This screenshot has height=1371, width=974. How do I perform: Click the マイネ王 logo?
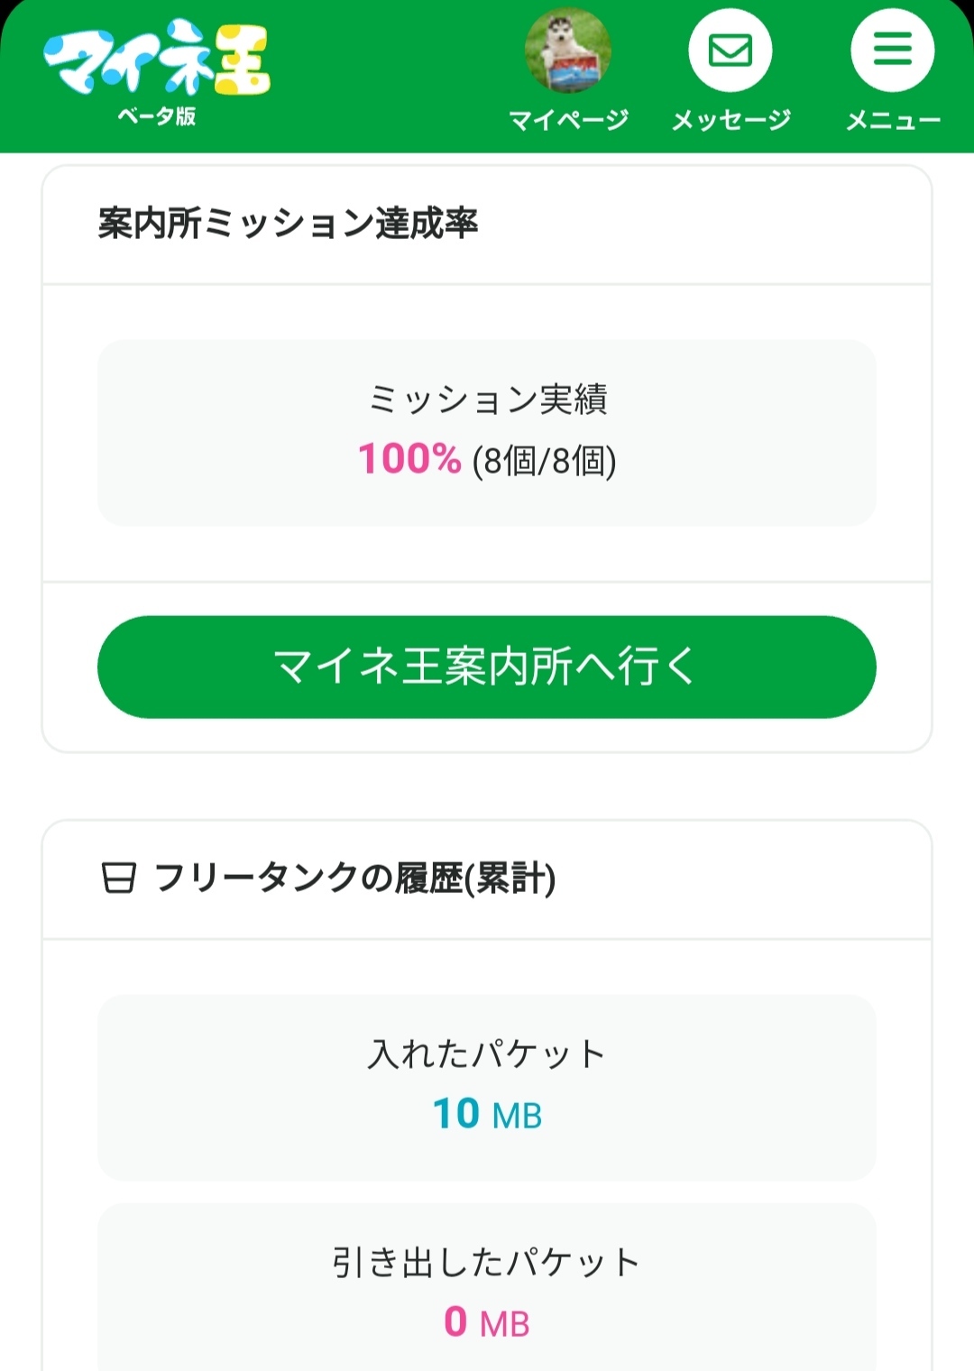point(157,58)
